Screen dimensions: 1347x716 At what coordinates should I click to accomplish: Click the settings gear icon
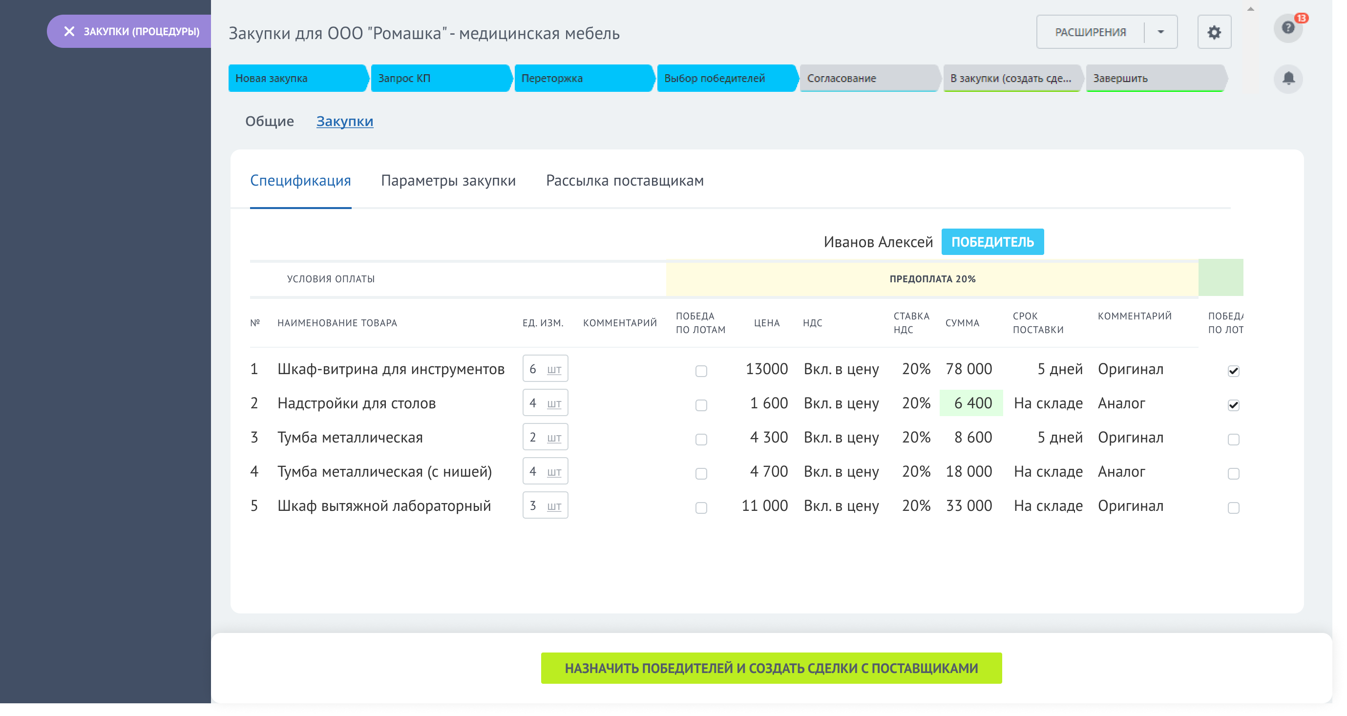coord(1213,32)
